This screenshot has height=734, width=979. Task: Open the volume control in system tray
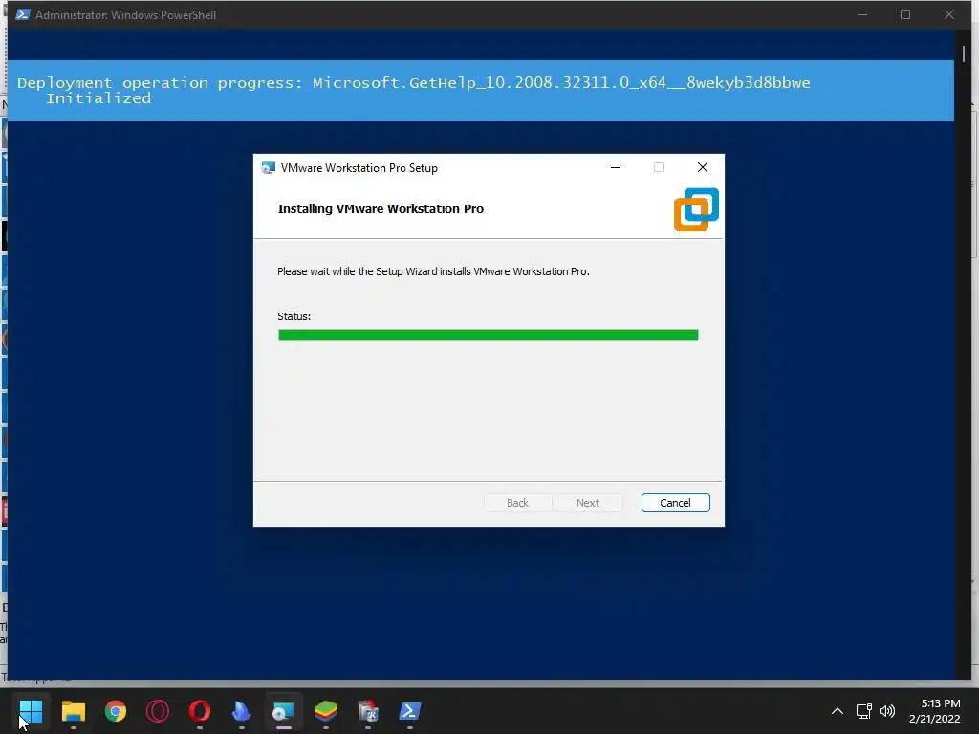pos(887,711)
